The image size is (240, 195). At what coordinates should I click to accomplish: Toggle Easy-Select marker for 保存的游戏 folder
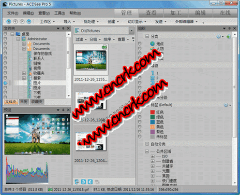coord(5,53)
